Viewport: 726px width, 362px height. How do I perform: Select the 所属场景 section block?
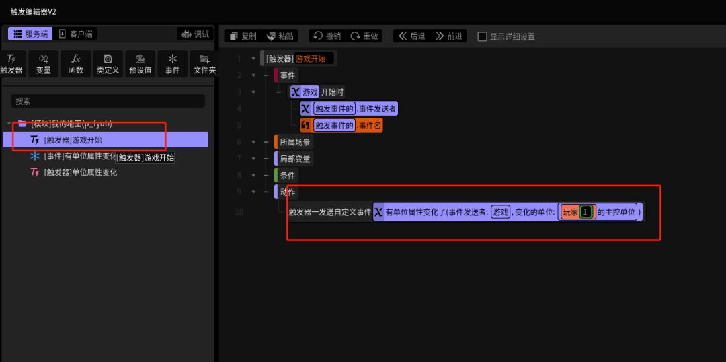tap(294, 142)
